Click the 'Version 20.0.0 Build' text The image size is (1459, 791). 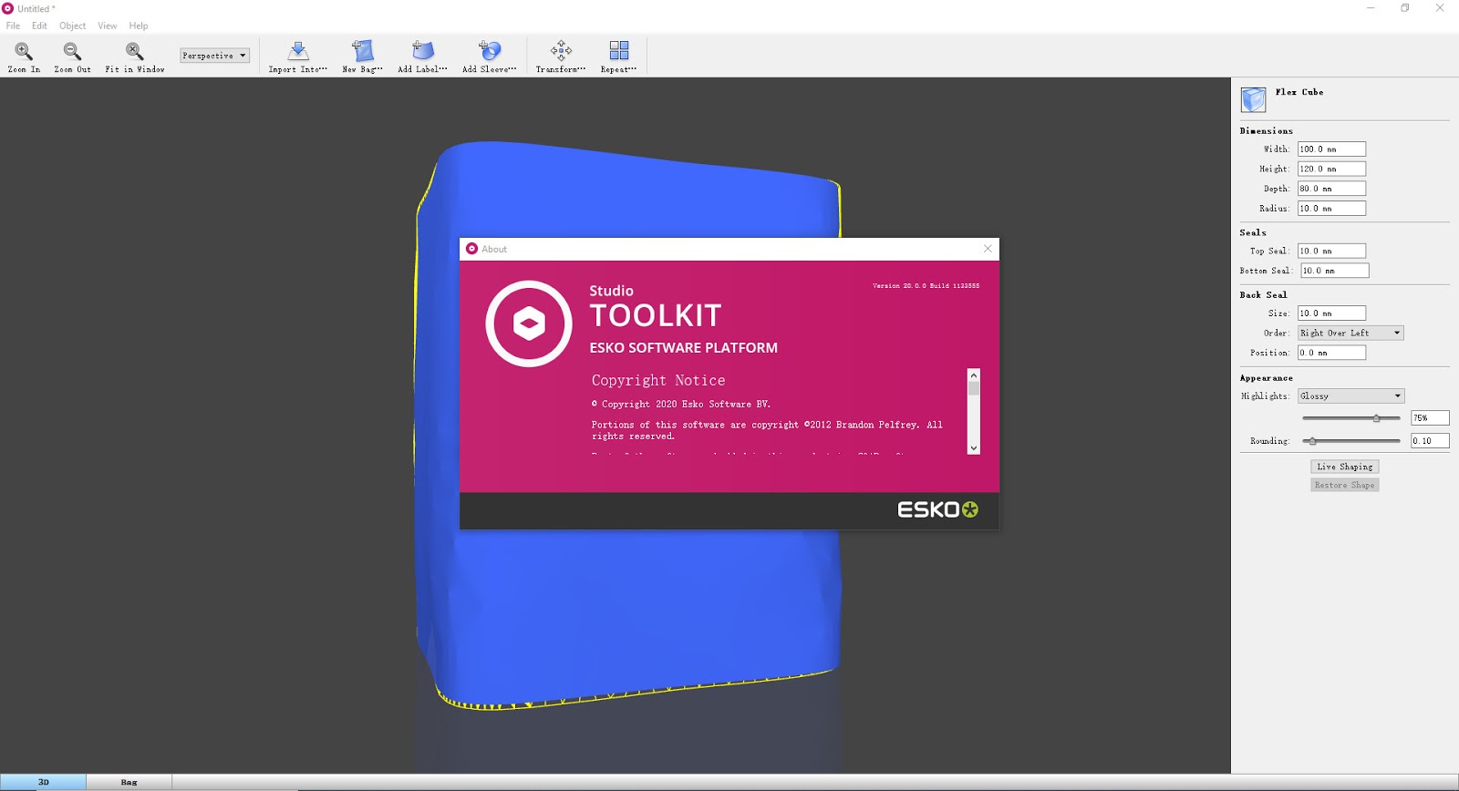tap(926, 285)
